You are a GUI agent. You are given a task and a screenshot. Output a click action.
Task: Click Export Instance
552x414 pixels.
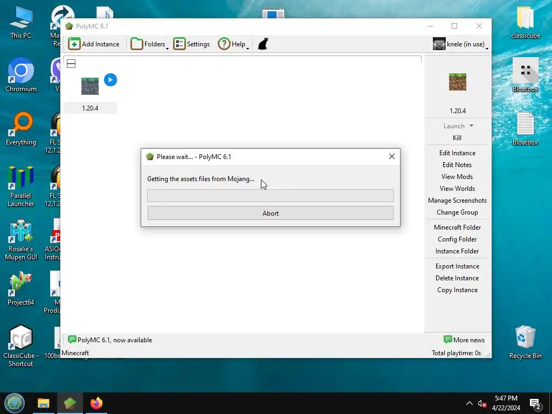point(457,266)
